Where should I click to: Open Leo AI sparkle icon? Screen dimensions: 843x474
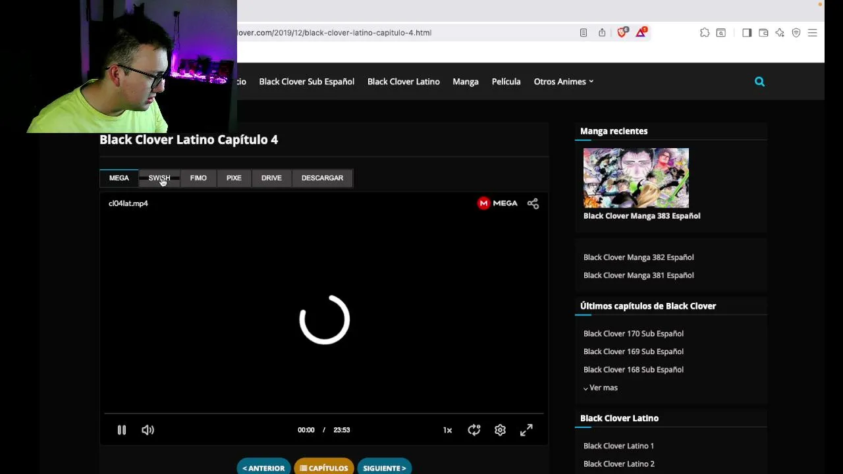pyautogui.click(x=780, y=32)
